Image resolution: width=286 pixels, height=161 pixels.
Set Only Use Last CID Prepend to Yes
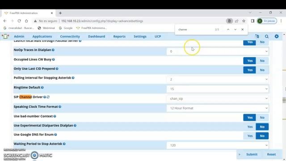pos(249,70)
